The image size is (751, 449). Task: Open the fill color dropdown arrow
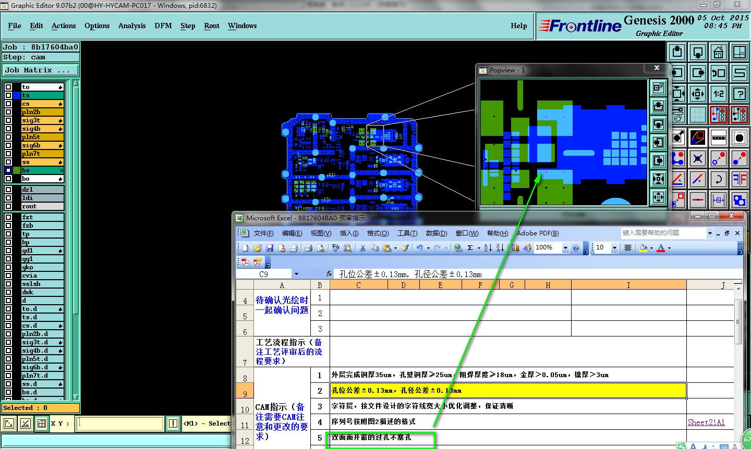[x=651, y=248]
